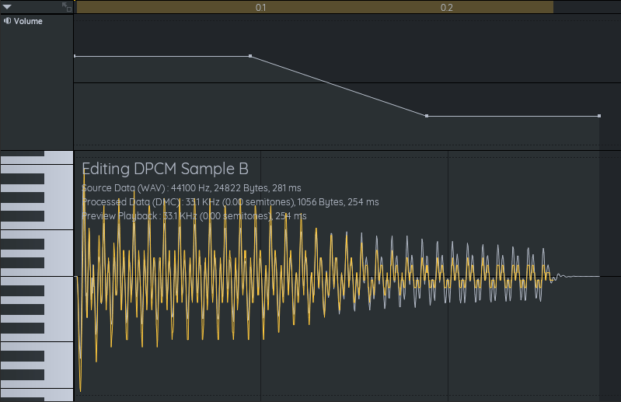
Task: Click the 0.2 second mark on the ruler
Action: pos(446,8)
